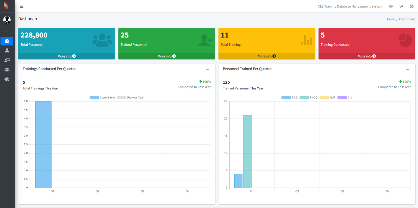The width and height of the screenshot is (418, 208).
Task: Toggle the hamburger sidebar menu
Action: pos(22,6)
